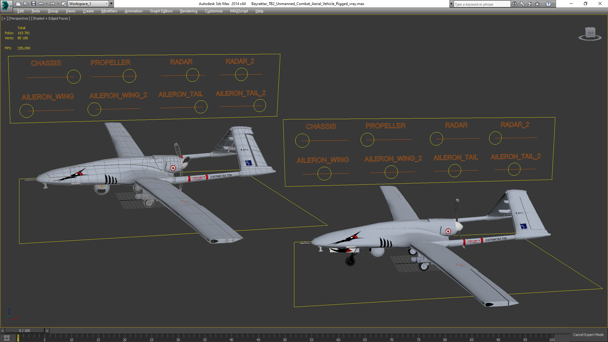This screenshot has height=342, width=608.
Task: Click the keyword or phrase search field
Action: point(482,4)
